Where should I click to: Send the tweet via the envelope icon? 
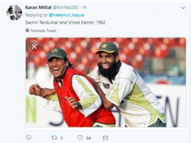tap(105, 138)
